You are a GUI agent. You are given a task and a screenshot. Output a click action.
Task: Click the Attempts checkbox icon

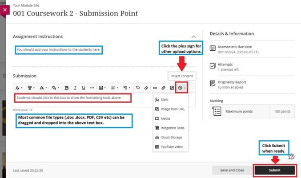click(x=213, y=66)
